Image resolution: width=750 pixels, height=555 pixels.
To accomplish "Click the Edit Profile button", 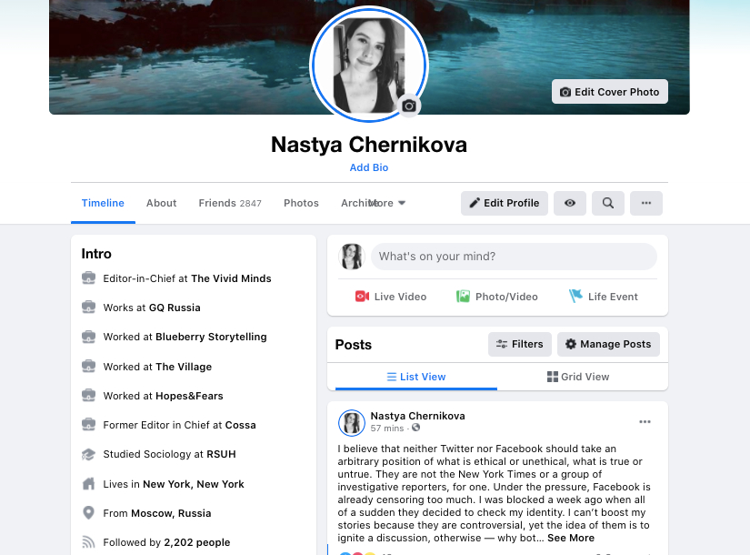I will (505, 203).
